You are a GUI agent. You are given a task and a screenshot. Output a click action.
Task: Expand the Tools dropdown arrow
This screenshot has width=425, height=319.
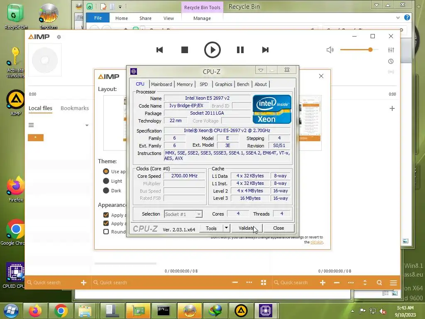coord(226,228)
